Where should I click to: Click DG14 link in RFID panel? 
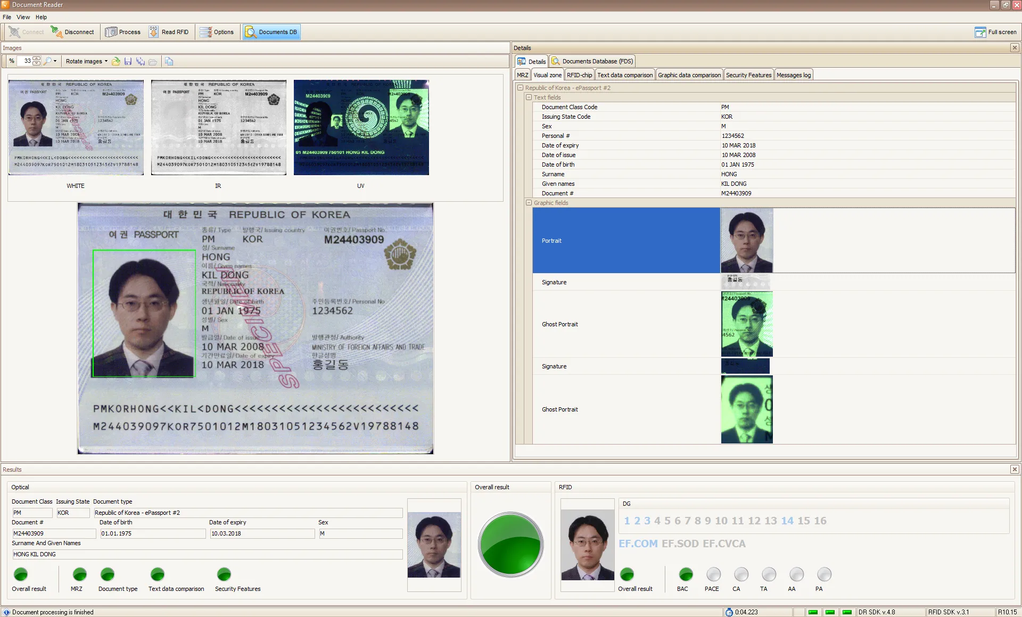click(x=787, y=521)
